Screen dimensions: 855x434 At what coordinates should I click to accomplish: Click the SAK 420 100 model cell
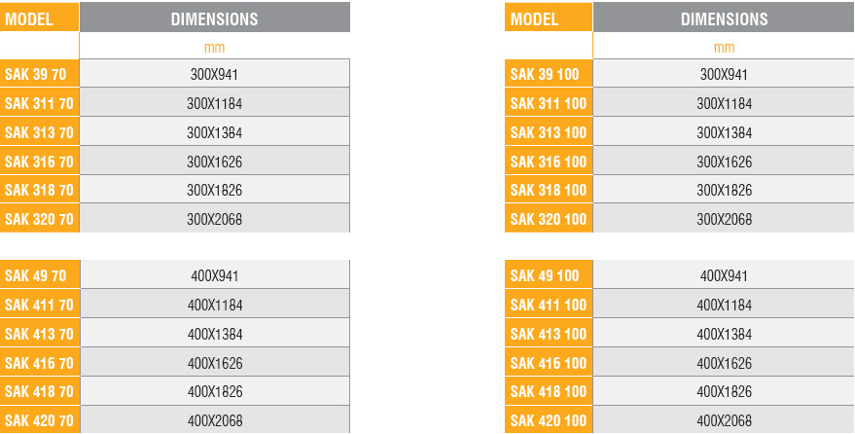[549, 419]
